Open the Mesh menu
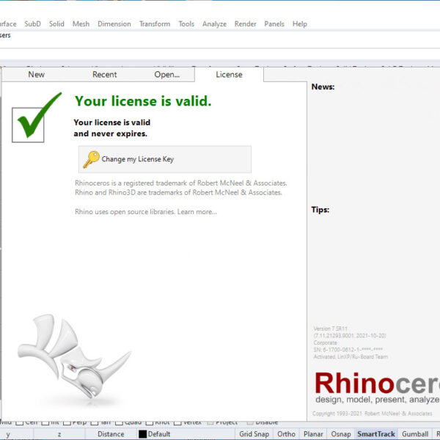Viewport: 440px width, 440px height. [81, 24]
